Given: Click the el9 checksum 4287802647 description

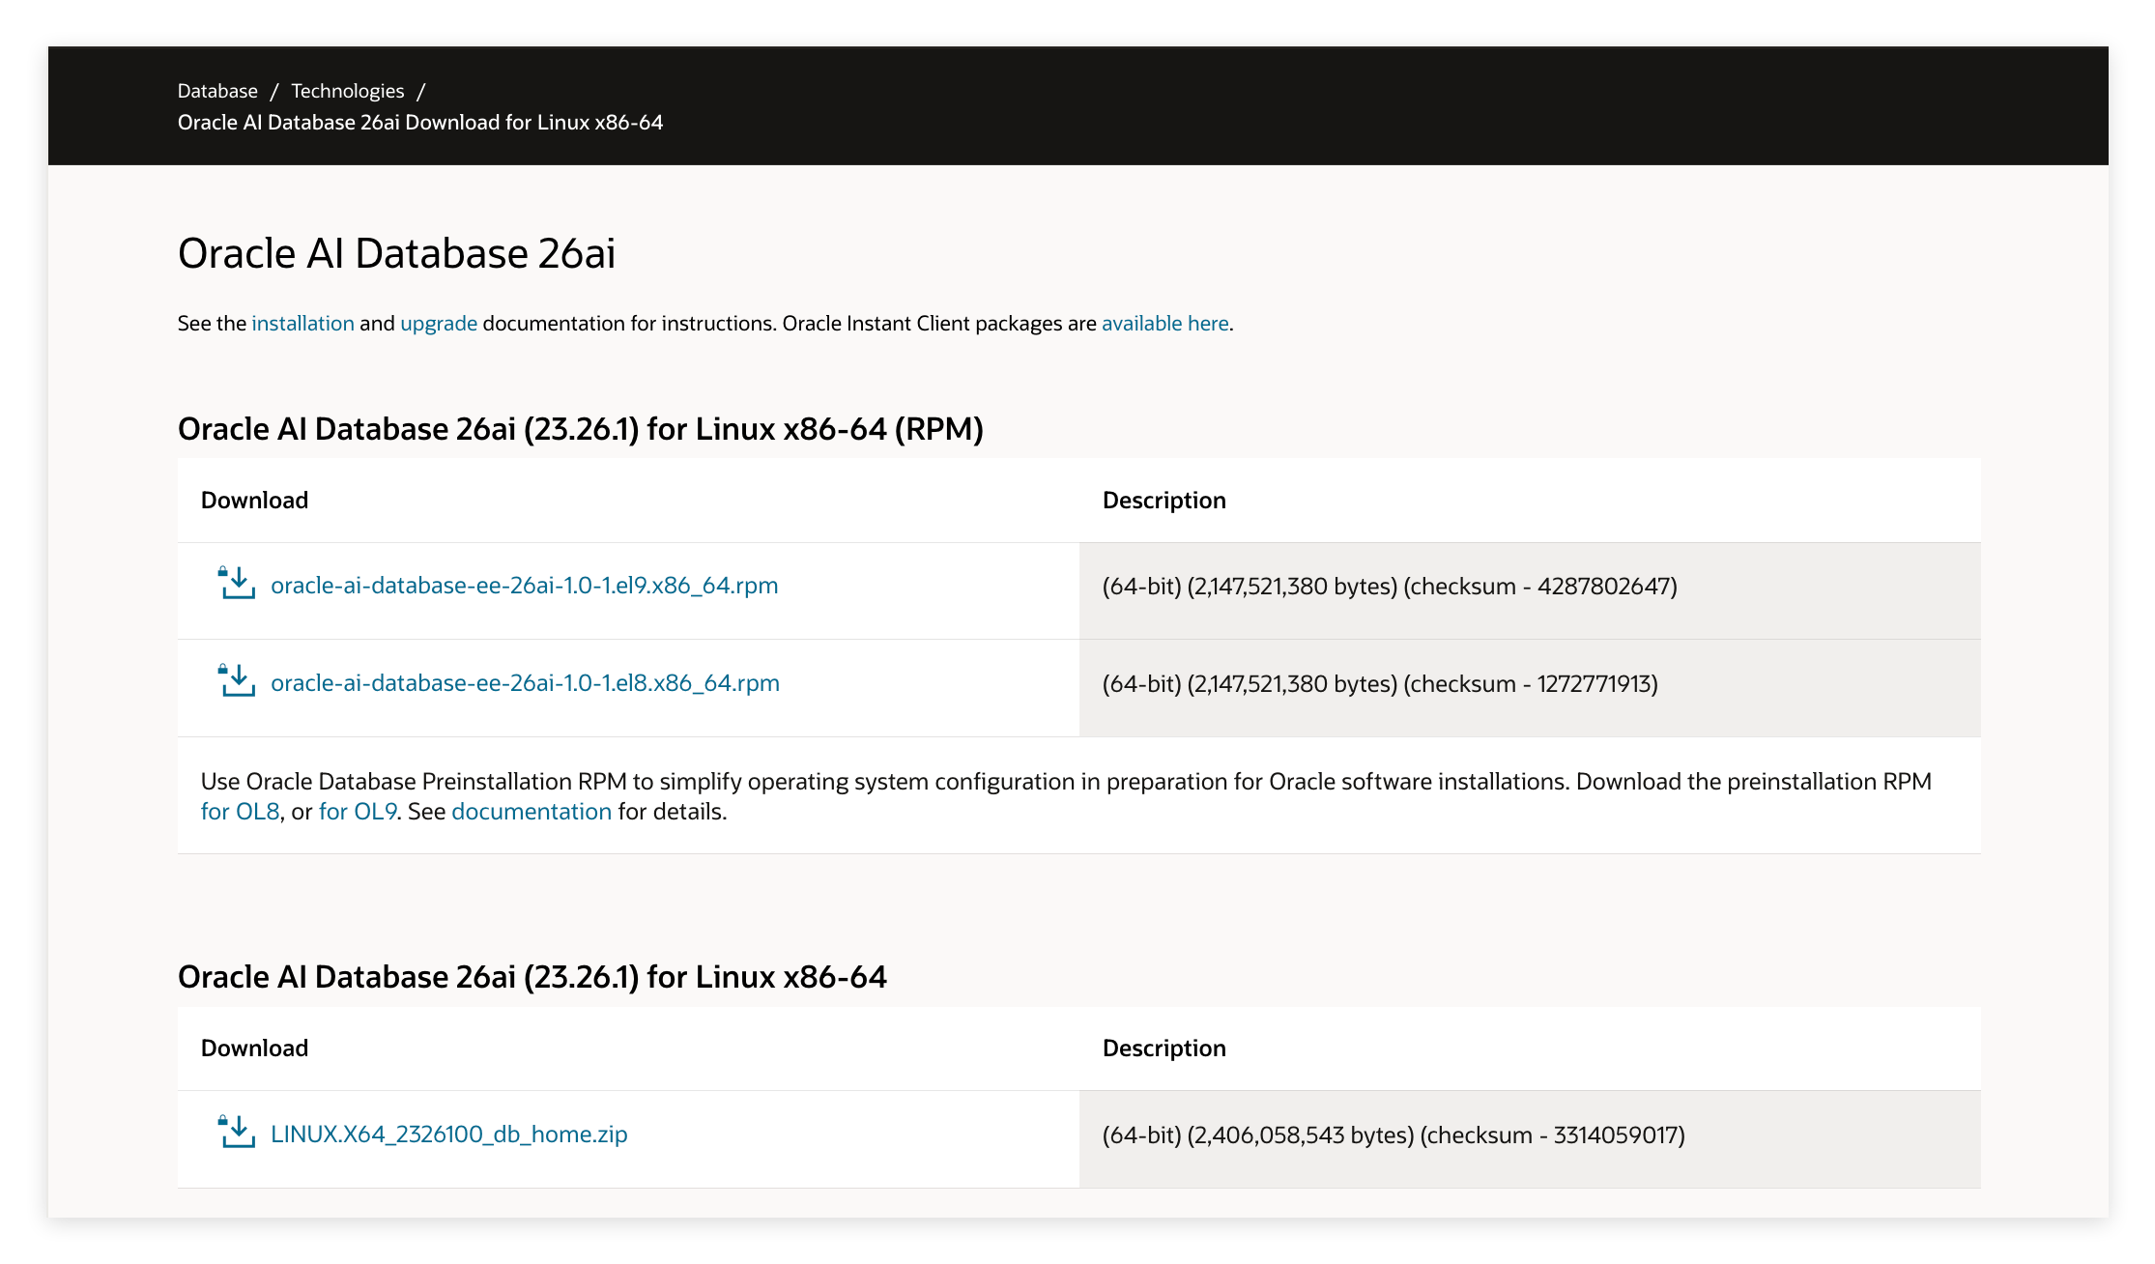Looking at the screenshot, I should [1389, 587].
